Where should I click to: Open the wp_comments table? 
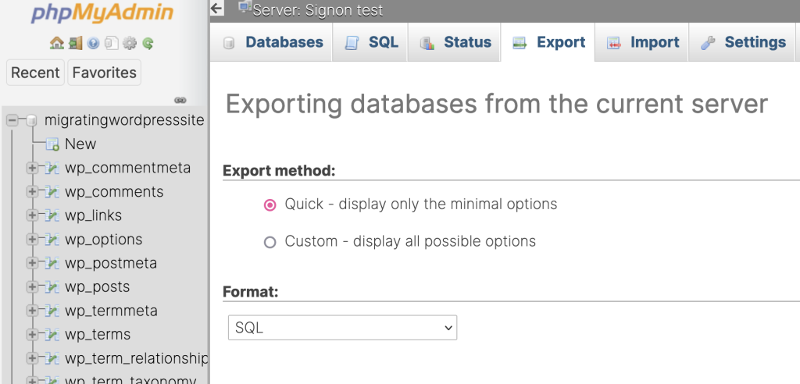(114, 192)
